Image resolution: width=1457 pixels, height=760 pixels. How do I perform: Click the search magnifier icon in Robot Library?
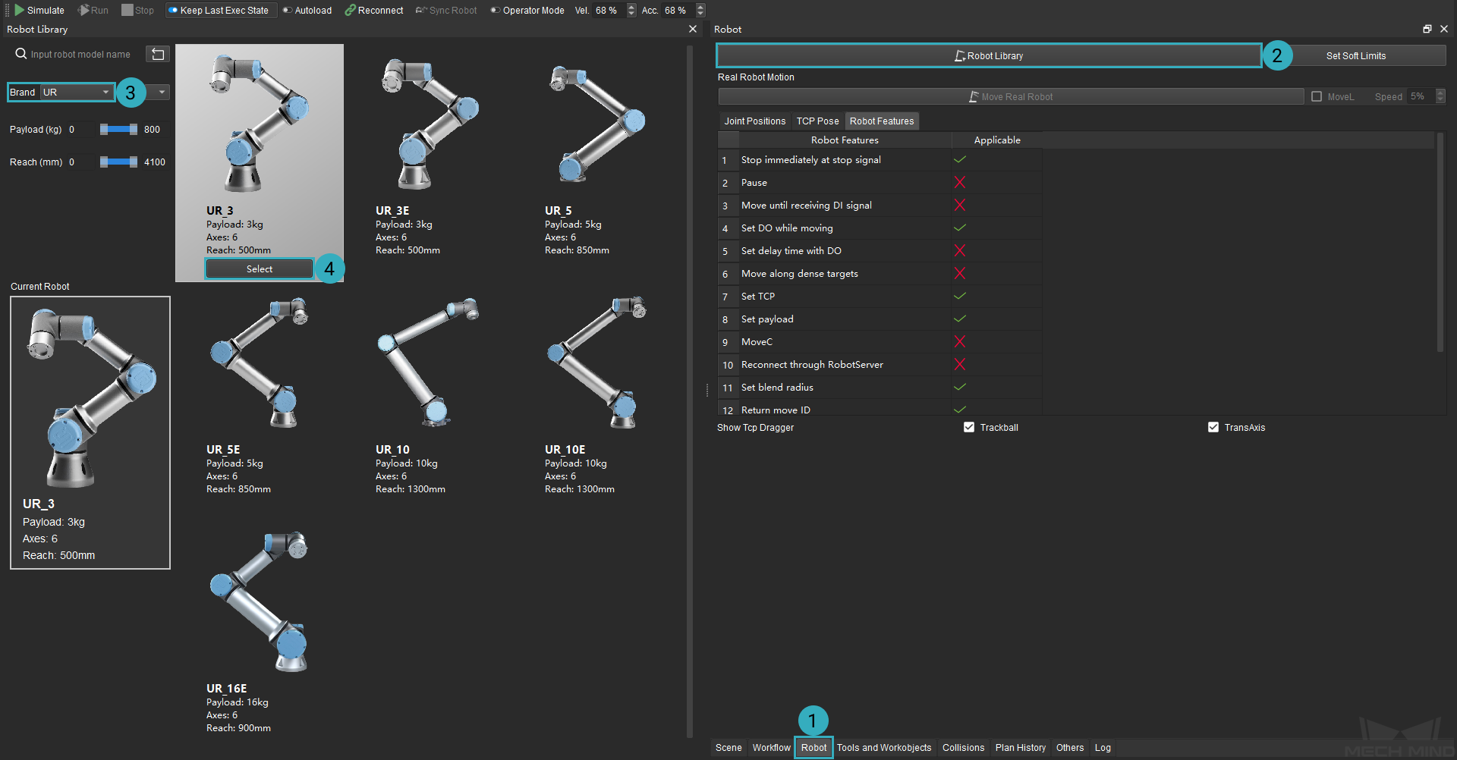click(21, 54)
